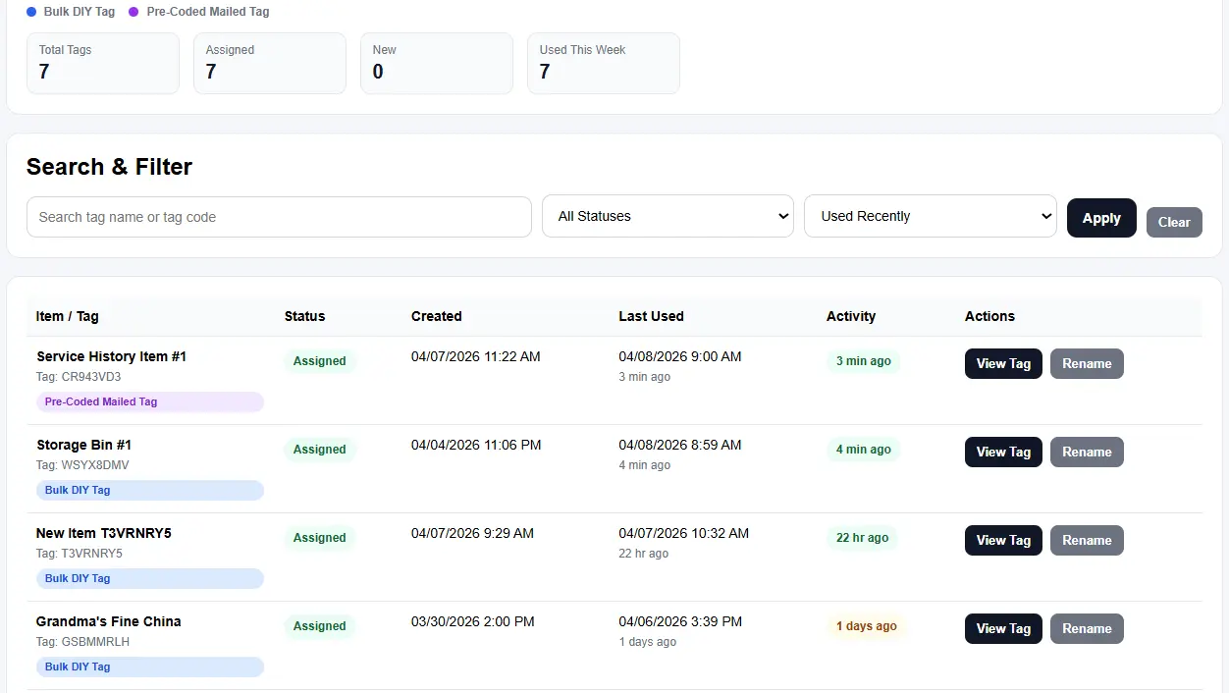
Task: Click the Assigned badge for Storage Bin #1
Action: pyautogui.click(x=319, y=449)
